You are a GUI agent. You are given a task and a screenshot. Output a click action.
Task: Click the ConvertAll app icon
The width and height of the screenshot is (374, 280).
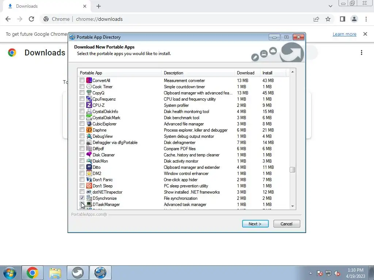(89, 80)
